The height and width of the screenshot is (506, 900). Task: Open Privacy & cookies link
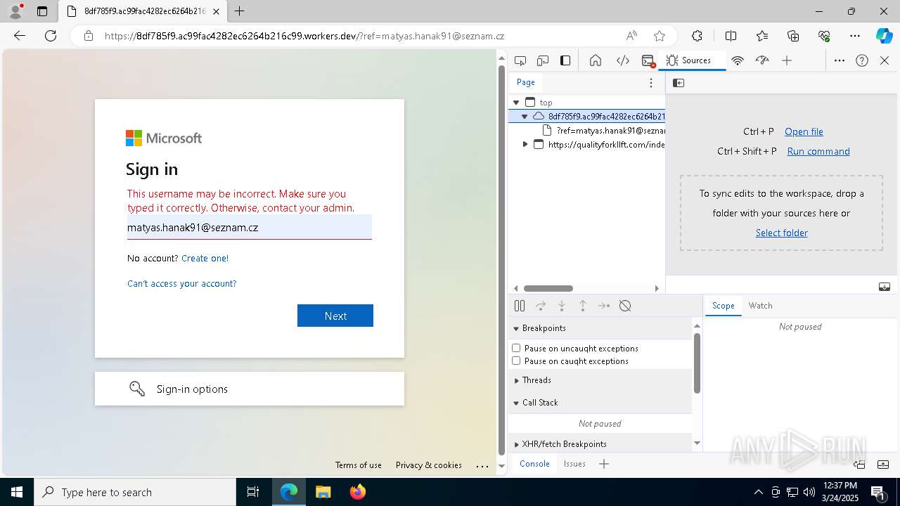tap(429, 465)
